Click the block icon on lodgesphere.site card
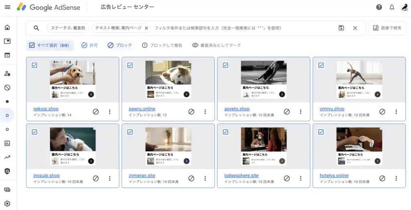Image resolution: width=411 pixels, height=210 pixels. pos(287,178)
